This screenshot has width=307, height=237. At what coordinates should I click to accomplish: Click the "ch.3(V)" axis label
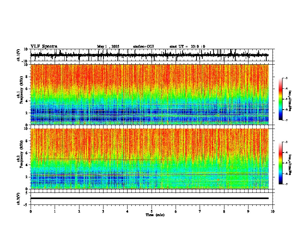point(19,199)
